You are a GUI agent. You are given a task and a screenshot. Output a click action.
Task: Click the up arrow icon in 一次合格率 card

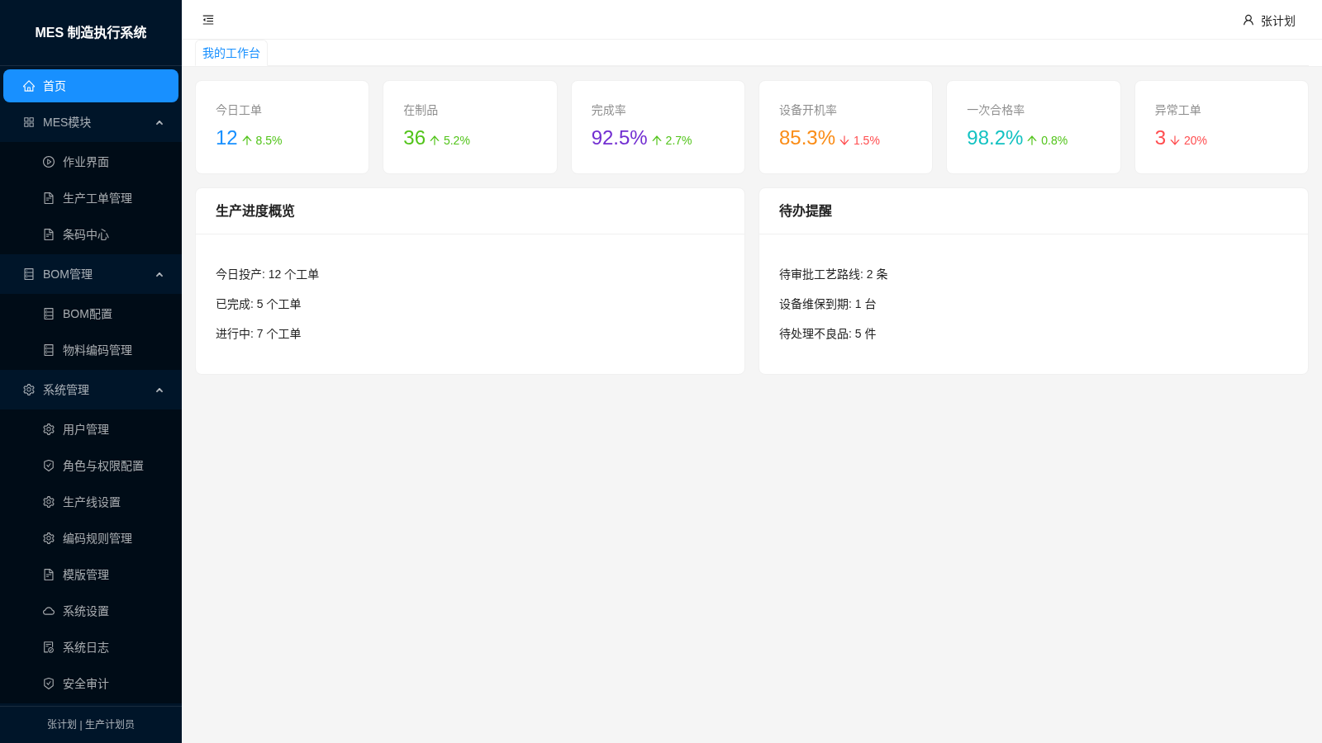[1032, 140]
